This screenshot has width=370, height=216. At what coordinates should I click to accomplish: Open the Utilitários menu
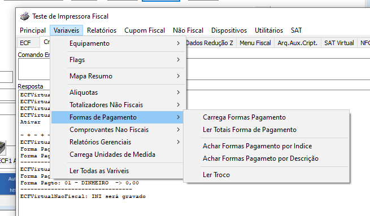(x=269, y=30)
